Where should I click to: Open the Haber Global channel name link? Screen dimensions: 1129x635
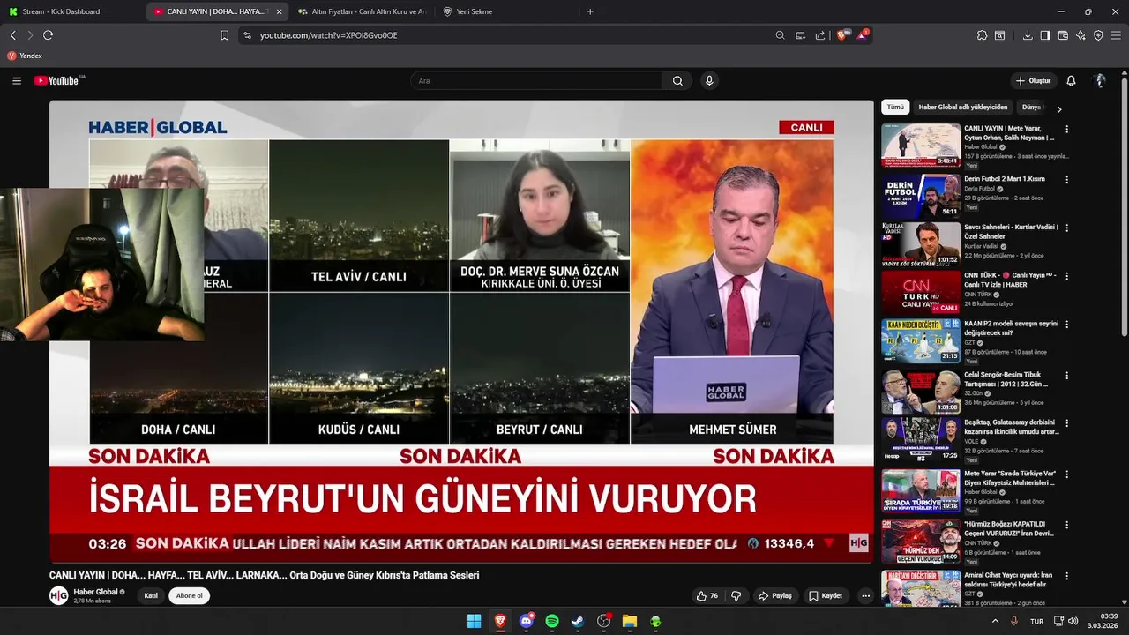tap(95, 592)
